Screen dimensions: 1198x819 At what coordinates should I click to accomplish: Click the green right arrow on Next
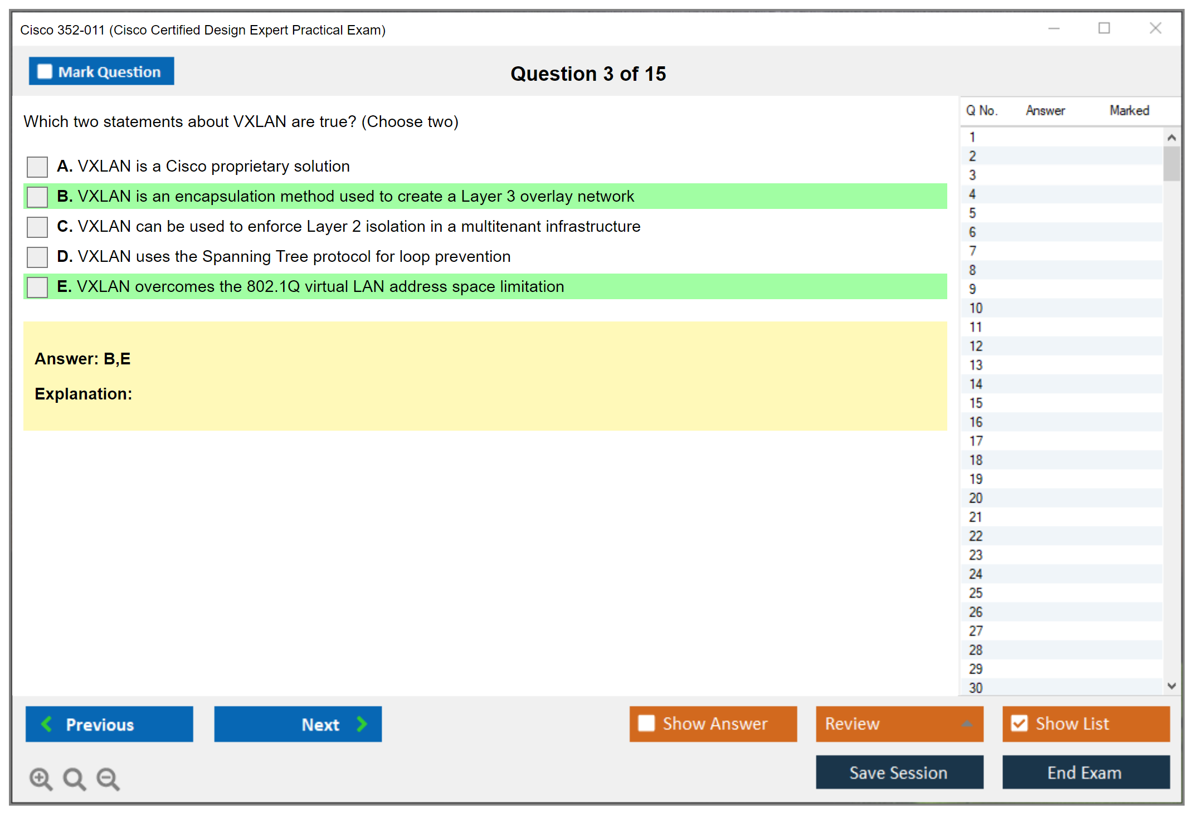362,724
